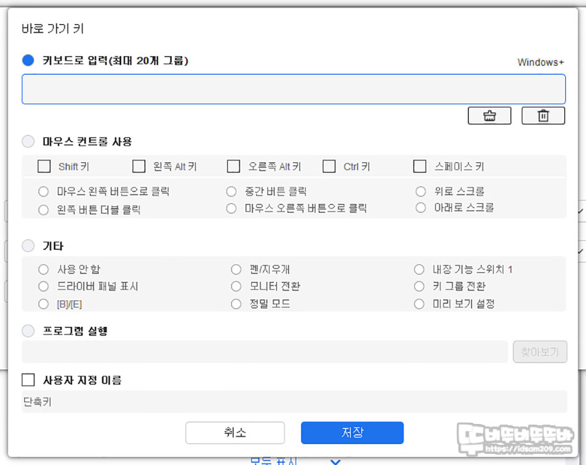Choose 내장 기능 스위치 1 option
Viewport: 586px width, 465px height.
tap(419, 269)
